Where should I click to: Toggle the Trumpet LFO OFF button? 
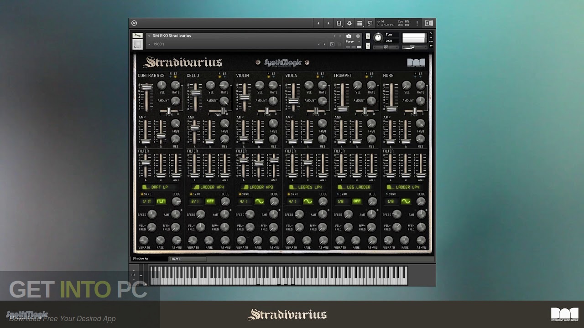tap(357, 201)
